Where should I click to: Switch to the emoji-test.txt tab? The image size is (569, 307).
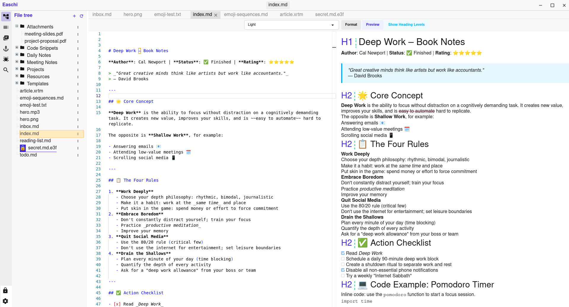pyautogui.click(x=167, y=15)
